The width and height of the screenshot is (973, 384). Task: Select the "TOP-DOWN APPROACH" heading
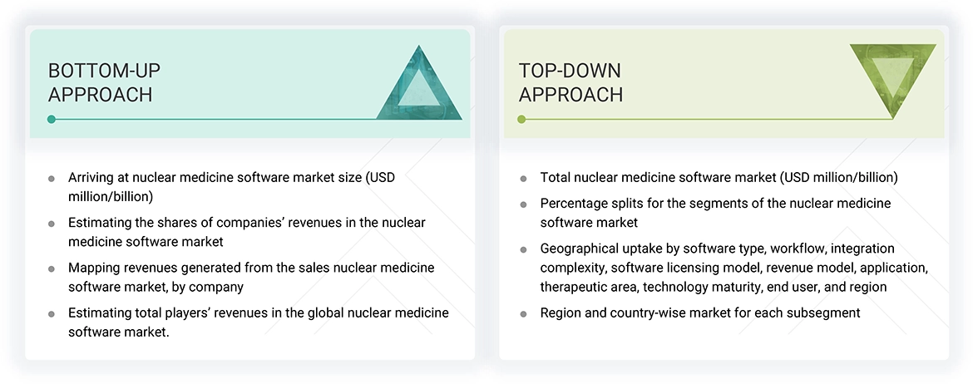(570, 82)
